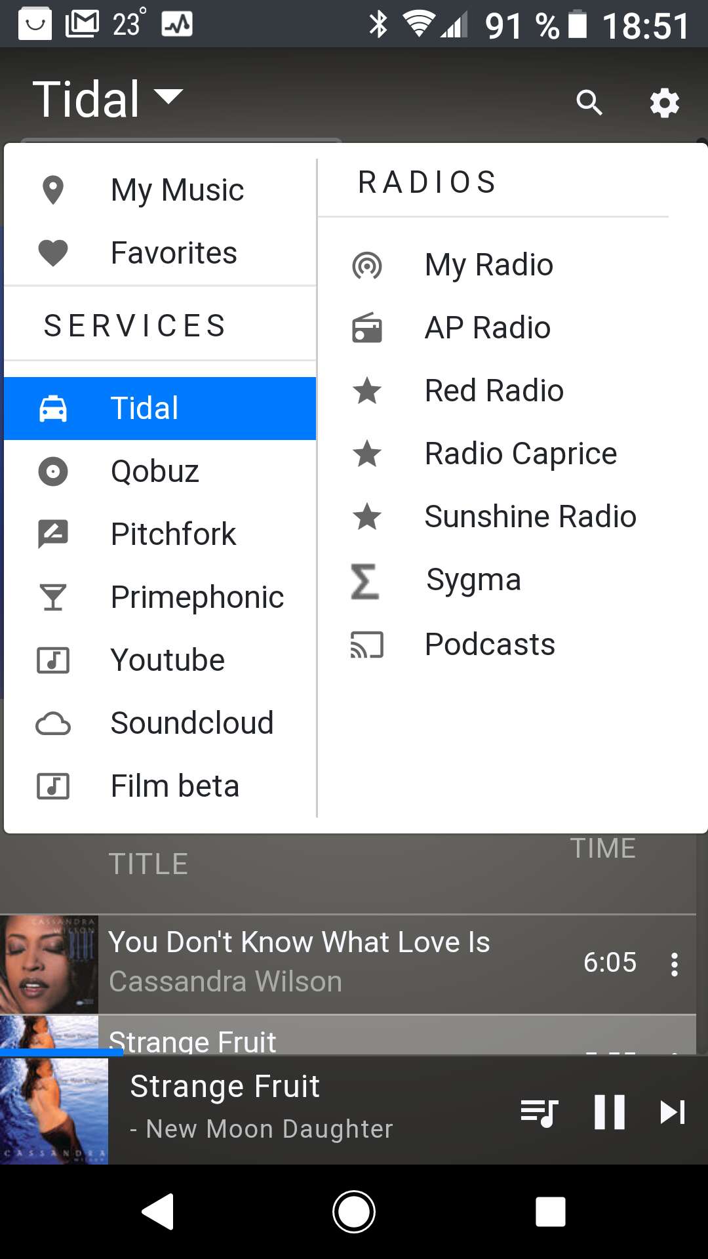The width and height of the screenshot is (708, 1259).
Task: Open Podcasts from radios list
Action: coord(493,645)
